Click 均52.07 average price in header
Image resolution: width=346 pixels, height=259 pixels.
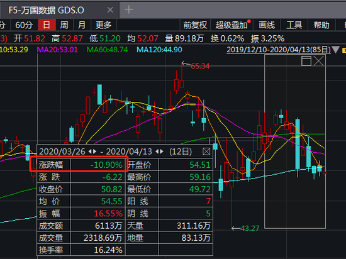[143, 38]
